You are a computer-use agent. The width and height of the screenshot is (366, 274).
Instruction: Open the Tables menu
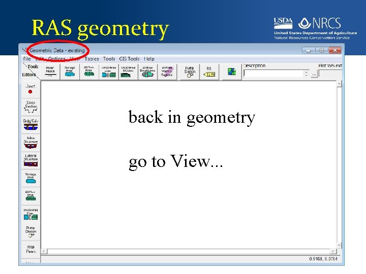click(91, 59)
